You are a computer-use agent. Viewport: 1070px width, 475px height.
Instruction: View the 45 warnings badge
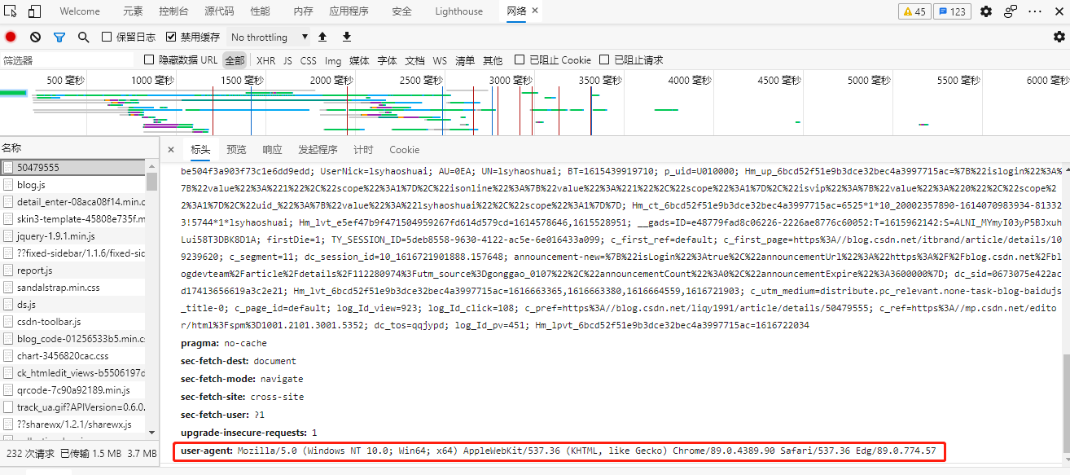(914, 11)
